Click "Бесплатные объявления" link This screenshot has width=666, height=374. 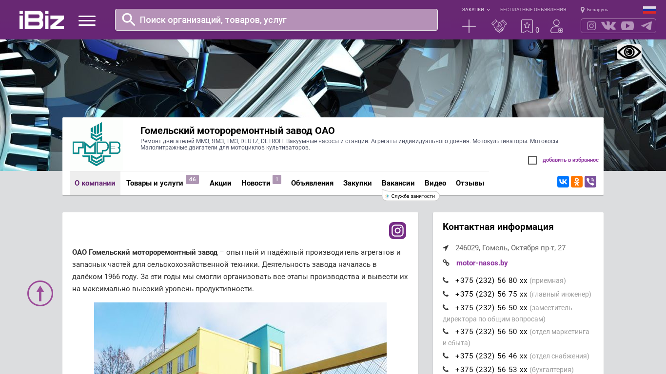coord(533,10)
